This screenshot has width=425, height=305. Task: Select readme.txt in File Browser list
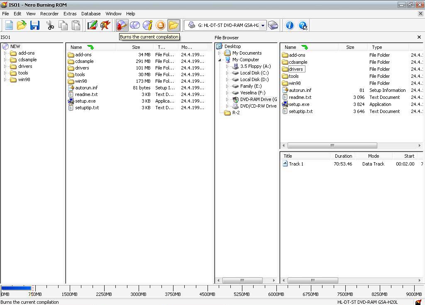click(300, 97)
